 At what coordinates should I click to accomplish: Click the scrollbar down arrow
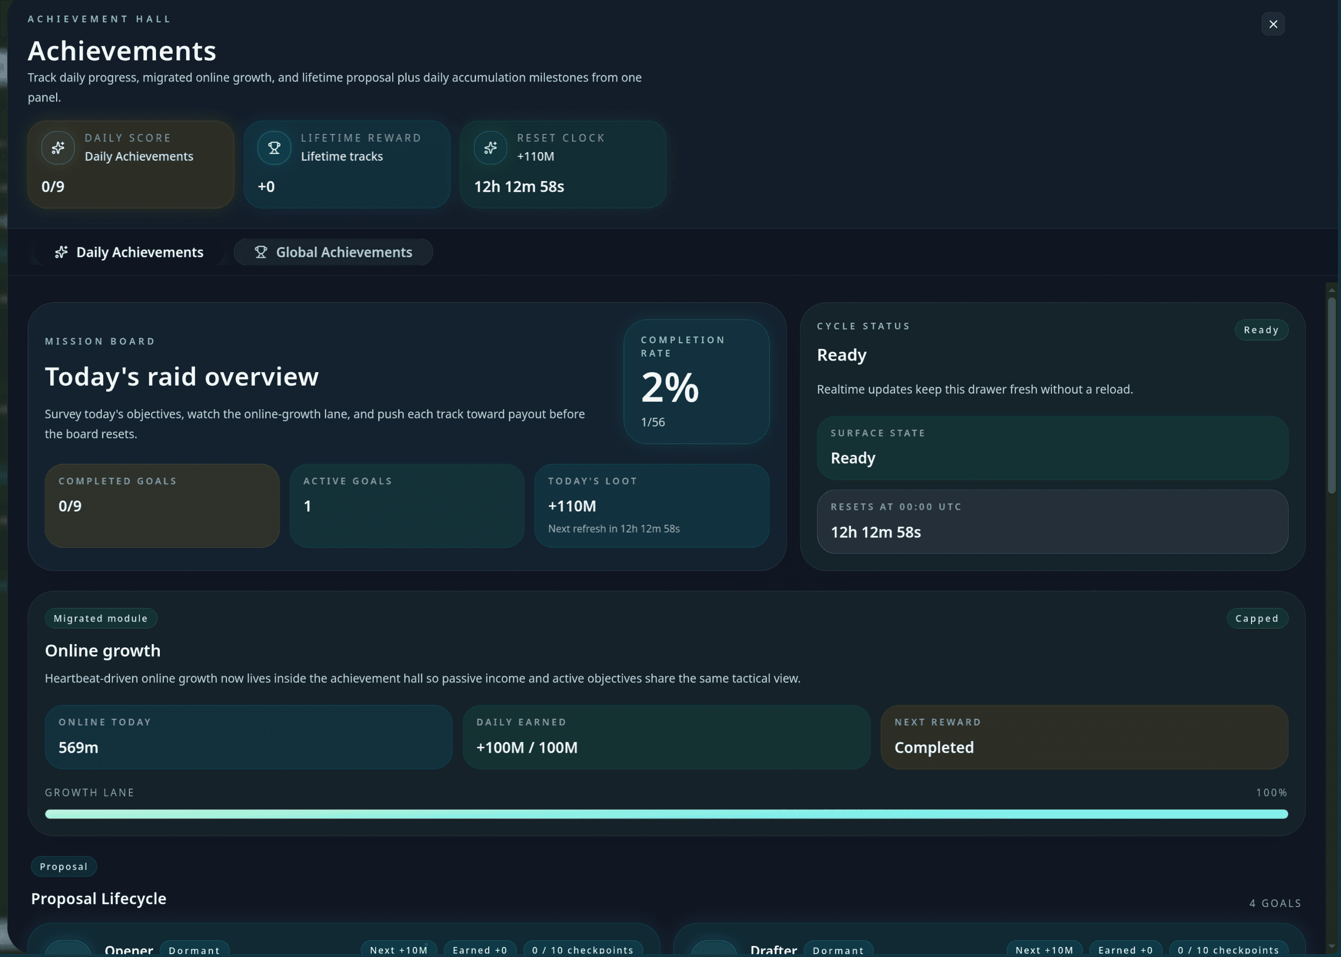pos(1331,947)
